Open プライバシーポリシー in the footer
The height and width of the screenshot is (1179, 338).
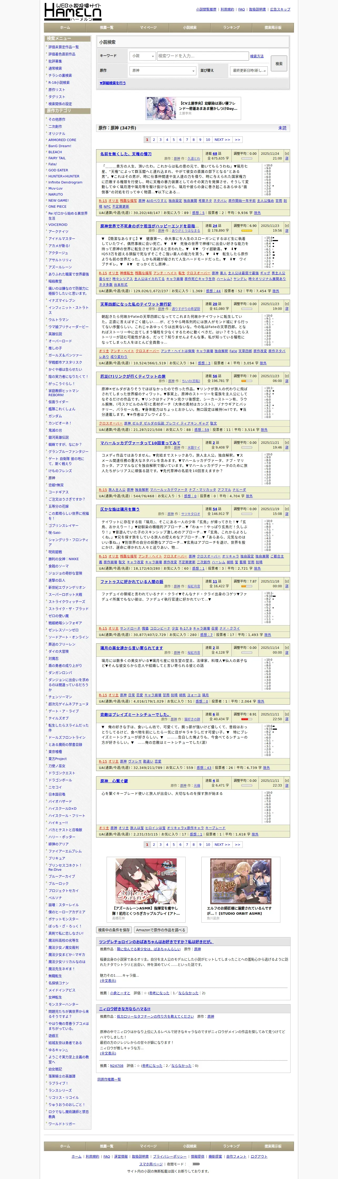(170, 1157)
